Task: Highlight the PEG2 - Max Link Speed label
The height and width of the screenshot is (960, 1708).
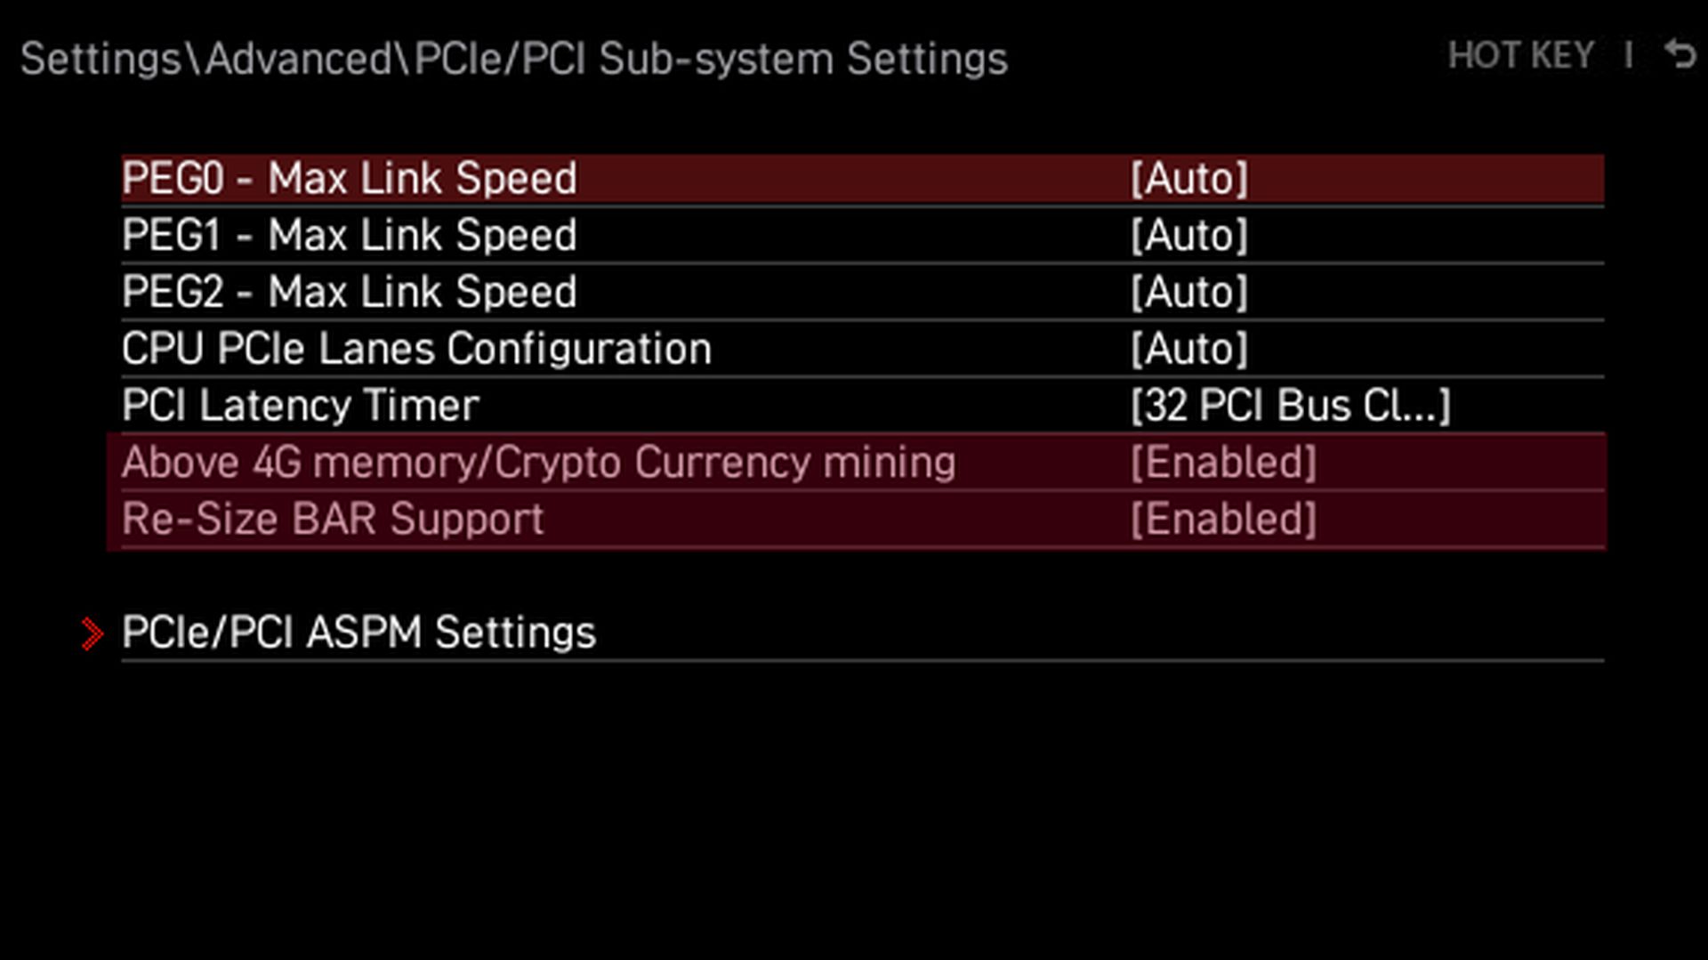Action: (x=350, y=293)
